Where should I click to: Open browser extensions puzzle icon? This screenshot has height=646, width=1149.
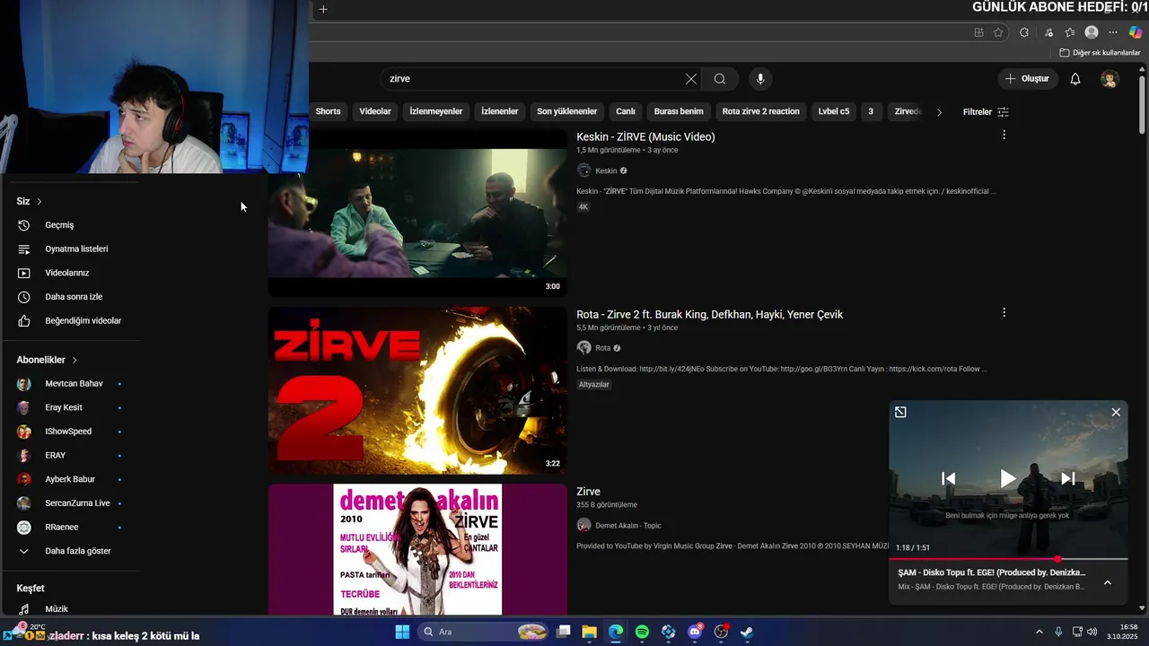click(1024, 32)
